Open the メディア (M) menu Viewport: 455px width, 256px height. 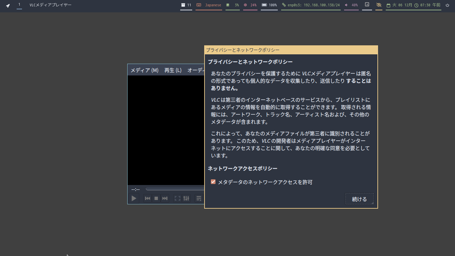pos(144,70)
